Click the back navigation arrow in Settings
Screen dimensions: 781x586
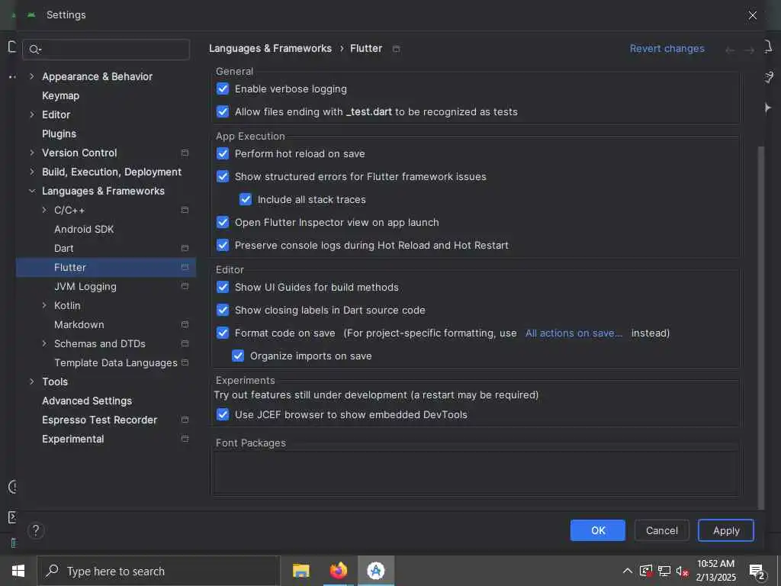730,50
